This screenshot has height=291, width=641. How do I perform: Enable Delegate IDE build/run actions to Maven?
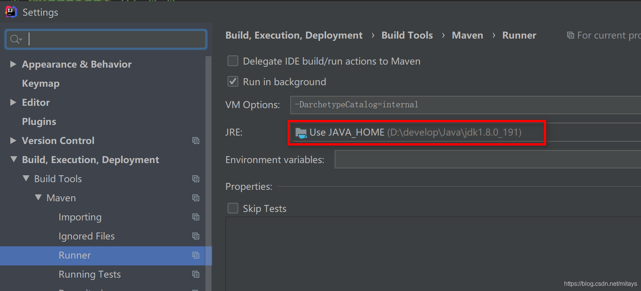[x=233, y=61]
